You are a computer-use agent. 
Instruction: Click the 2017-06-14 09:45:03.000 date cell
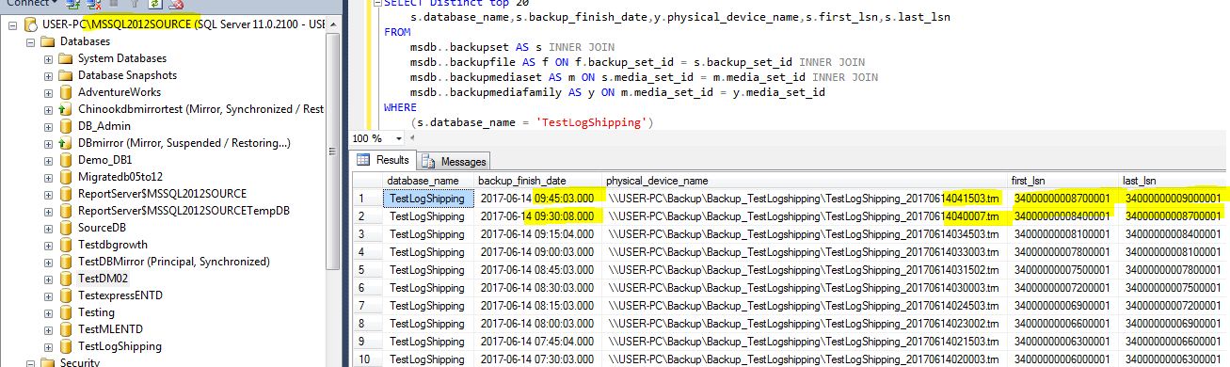538,199
